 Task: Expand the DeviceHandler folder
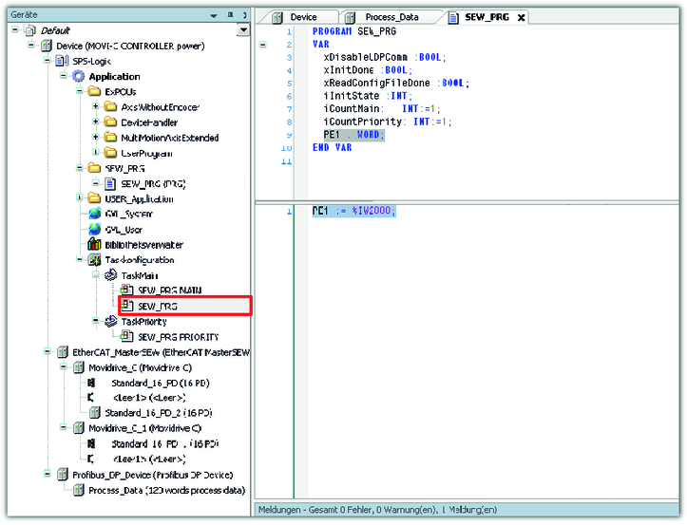(96, 122)
